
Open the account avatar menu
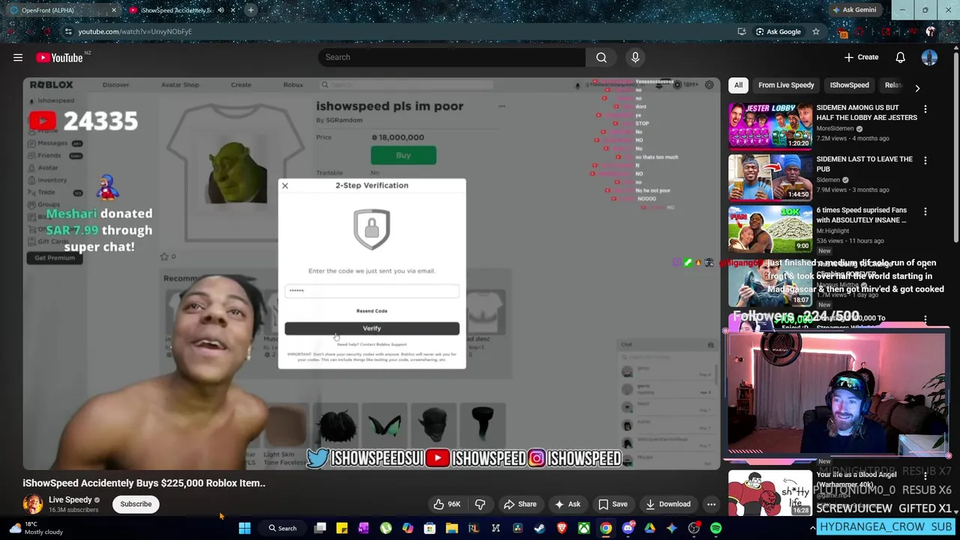pyautogui.click(x=929, y=57)
